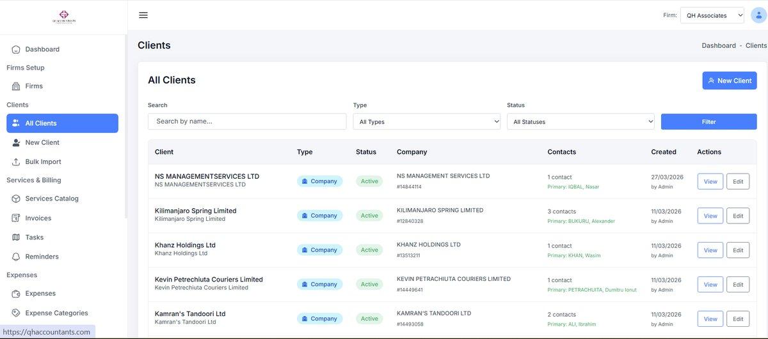Focus the Search by name field

(247, 121)
